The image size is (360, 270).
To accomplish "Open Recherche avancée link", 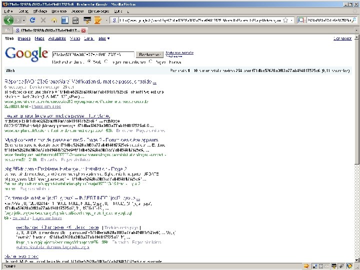I will click(x=179, y=53).
